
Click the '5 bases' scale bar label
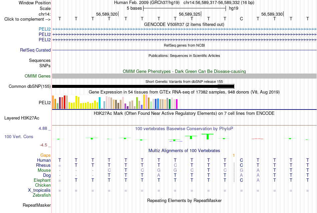tap(134, 8)
